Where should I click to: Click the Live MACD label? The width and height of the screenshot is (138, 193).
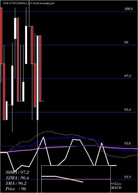(x=116, y=186)
